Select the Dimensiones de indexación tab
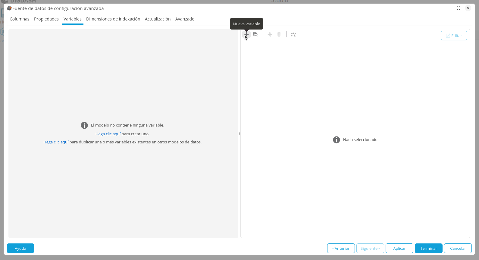The height and width of the screenshot is (260, 479). click(x=113, y=19)
